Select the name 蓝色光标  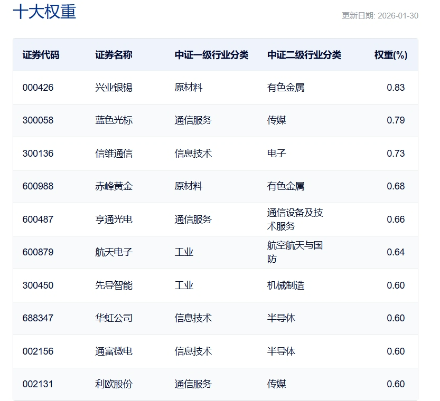point(114,120)
